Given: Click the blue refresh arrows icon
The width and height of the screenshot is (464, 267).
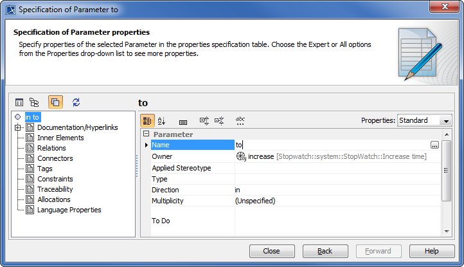Looking at the screenshot, I should coord(76,102).
